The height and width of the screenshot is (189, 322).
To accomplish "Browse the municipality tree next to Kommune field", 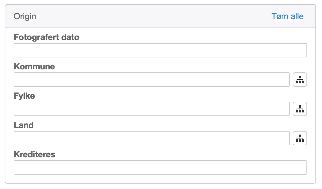I will 300,80.
